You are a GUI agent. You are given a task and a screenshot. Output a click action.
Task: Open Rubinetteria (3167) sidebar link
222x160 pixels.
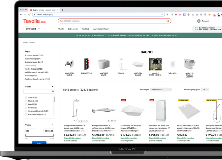pyautogui.click(x=33, y=59)
